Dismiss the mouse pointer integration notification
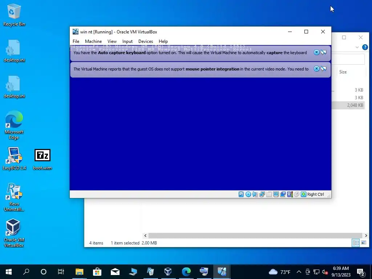The width and height of the screenshot is (372, 279). (x=316, y=69)
